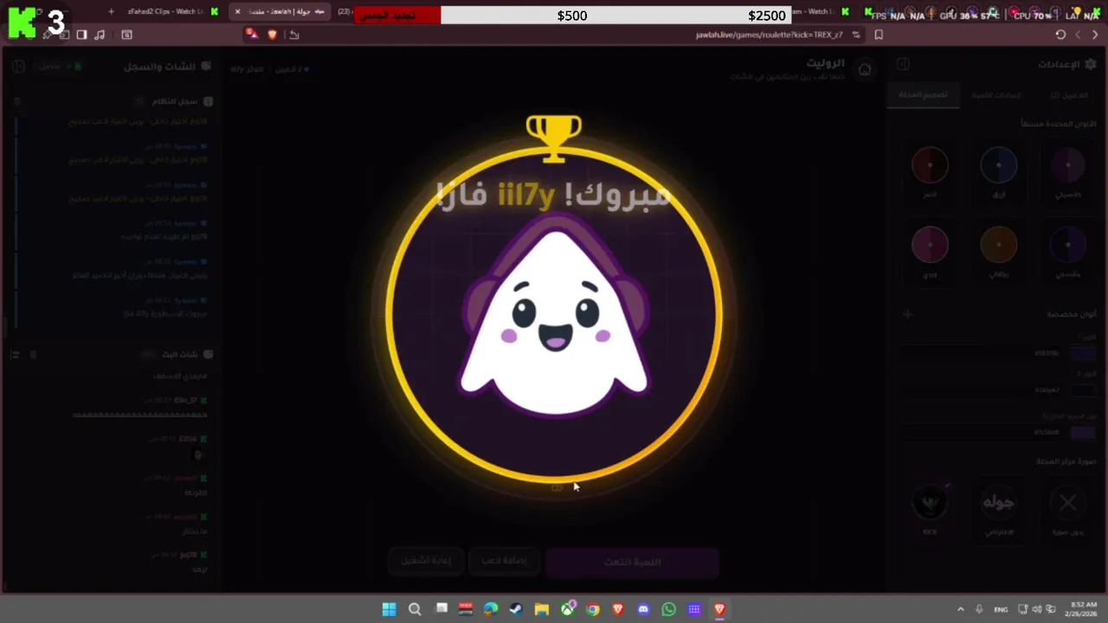Select the wheel design tab تصميم العجلة
Image resolution: width=1108 pixels, height=623 pixels.
924,95
